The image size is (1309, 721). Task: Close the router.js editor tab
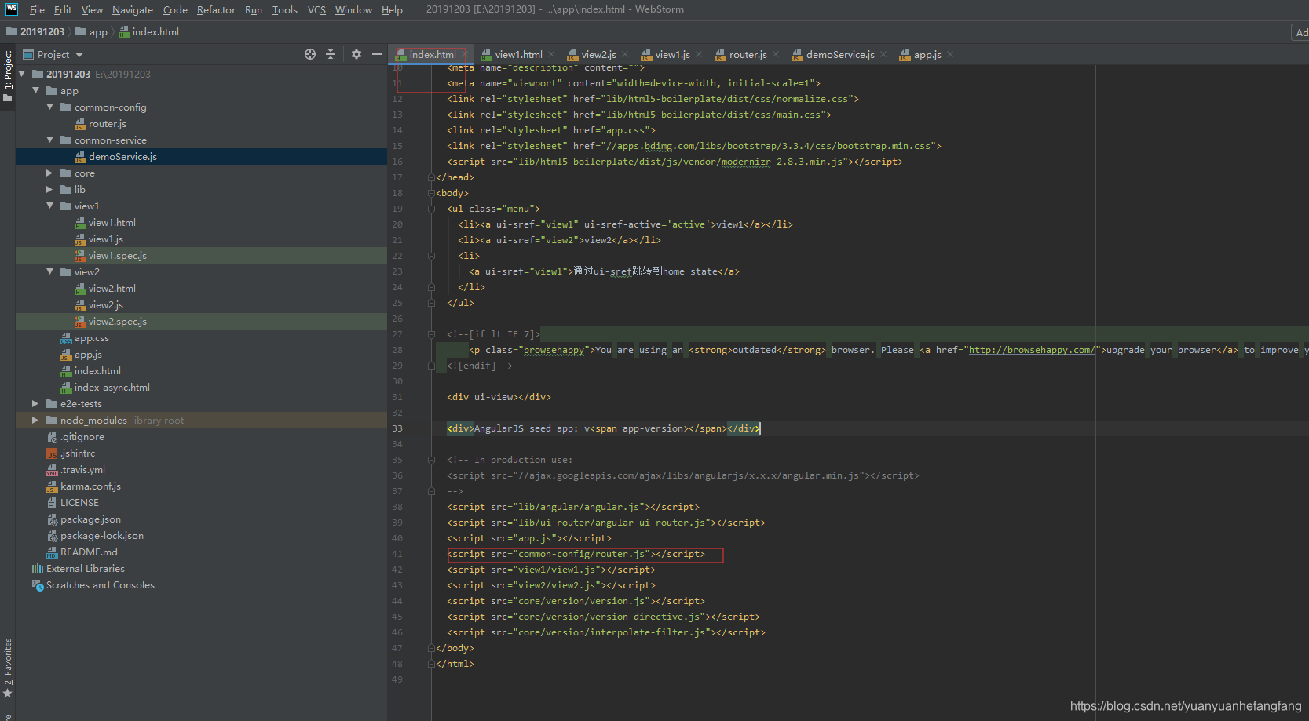click(776, 54)
